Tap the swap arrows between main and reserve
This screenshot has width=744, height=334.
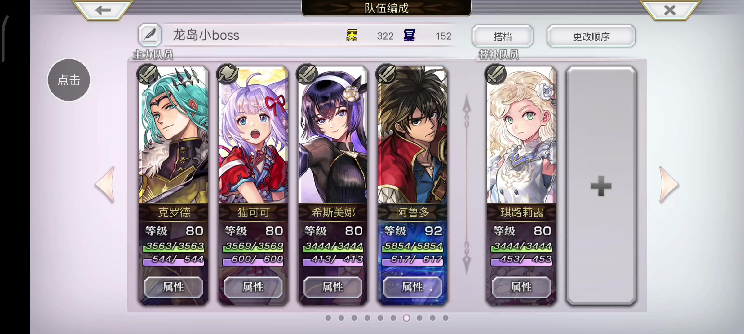(467, 185)
